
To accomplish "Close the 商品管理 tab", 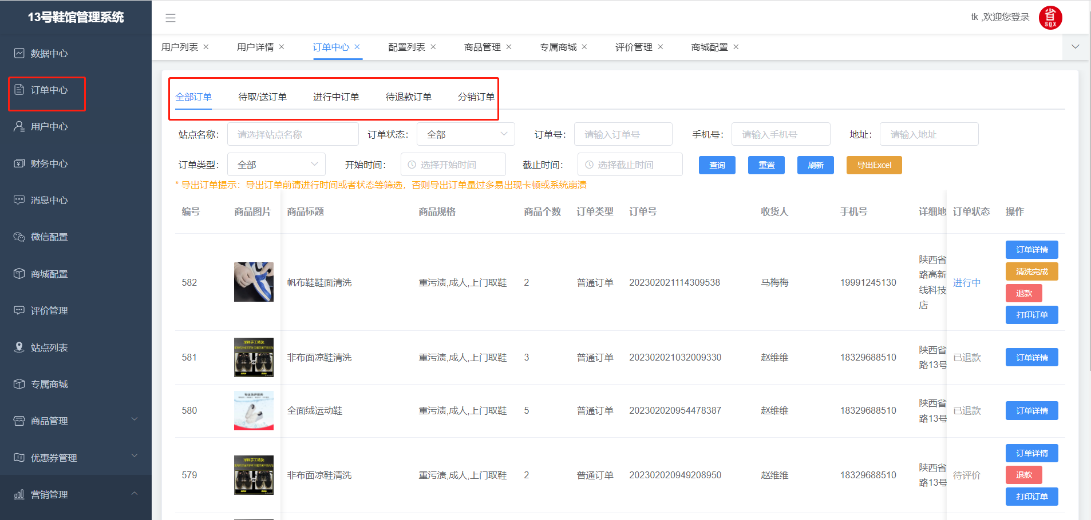I will (509, 47).
